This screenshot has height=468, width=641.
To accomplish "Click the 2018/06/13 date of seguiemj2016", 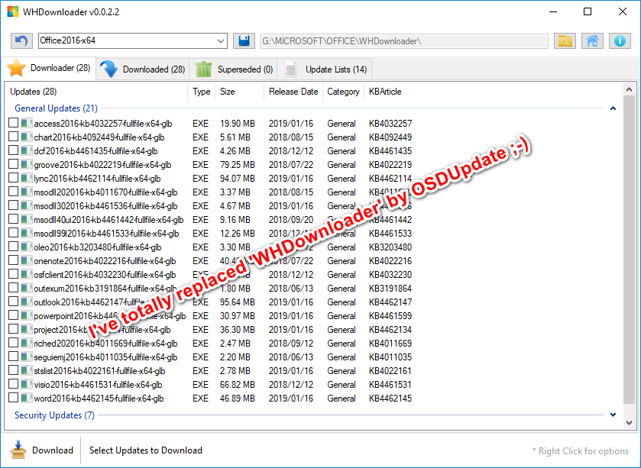I will [x=290, y=357].
